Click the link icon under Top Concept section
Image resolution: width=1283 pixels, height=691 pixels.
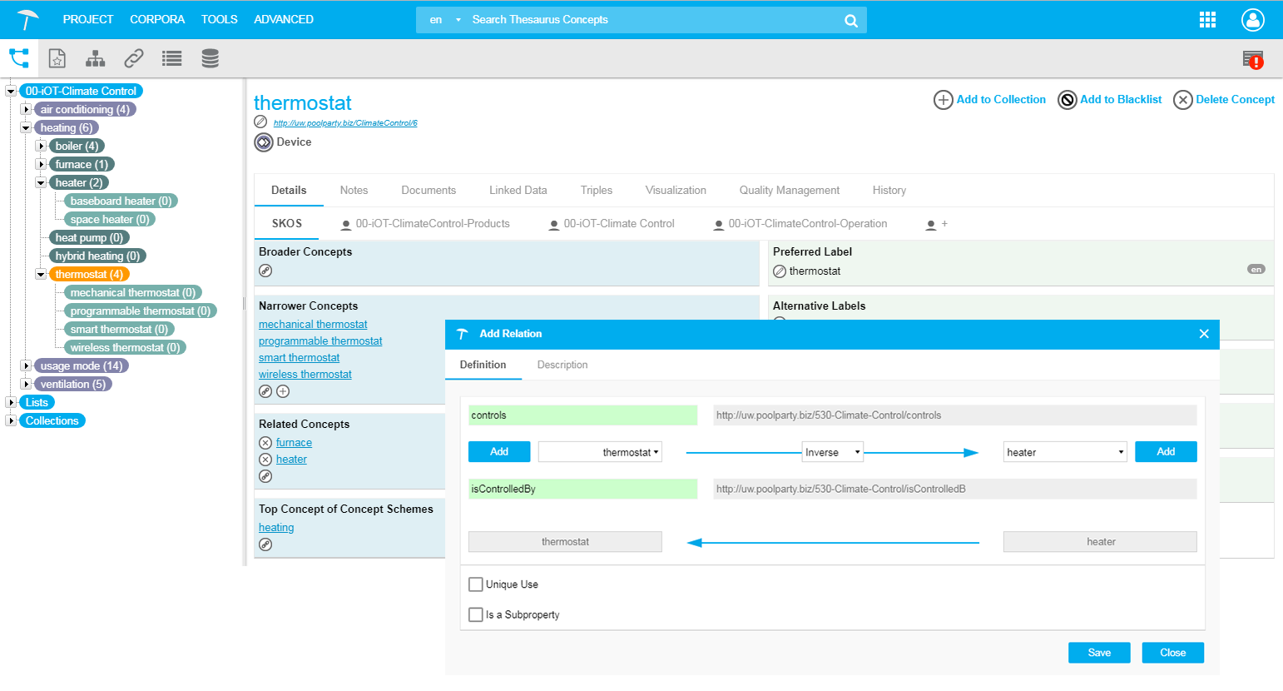pyautogui.click(x=265, y=544)
